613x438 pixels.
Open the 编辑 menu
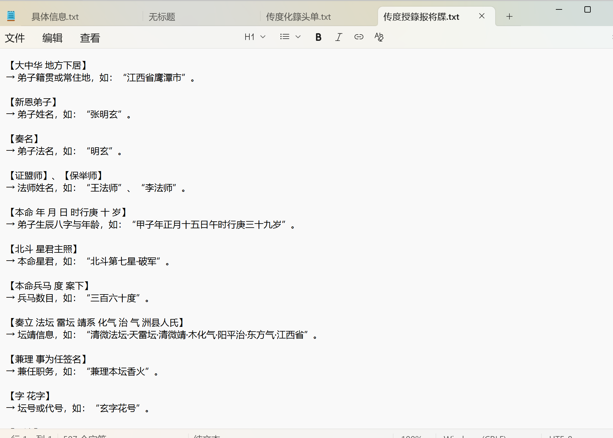tap(52, 38)
